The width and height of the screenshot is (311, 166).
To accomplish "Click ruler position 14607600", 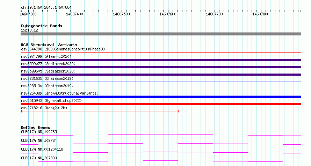I will coord(168,14).
